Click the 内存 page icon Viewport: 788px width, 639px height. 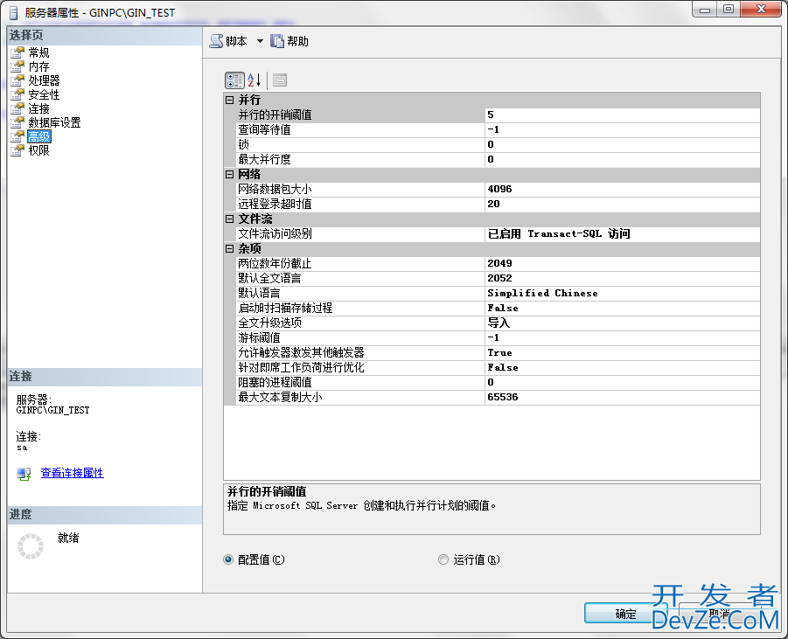(x=17, y=66)
